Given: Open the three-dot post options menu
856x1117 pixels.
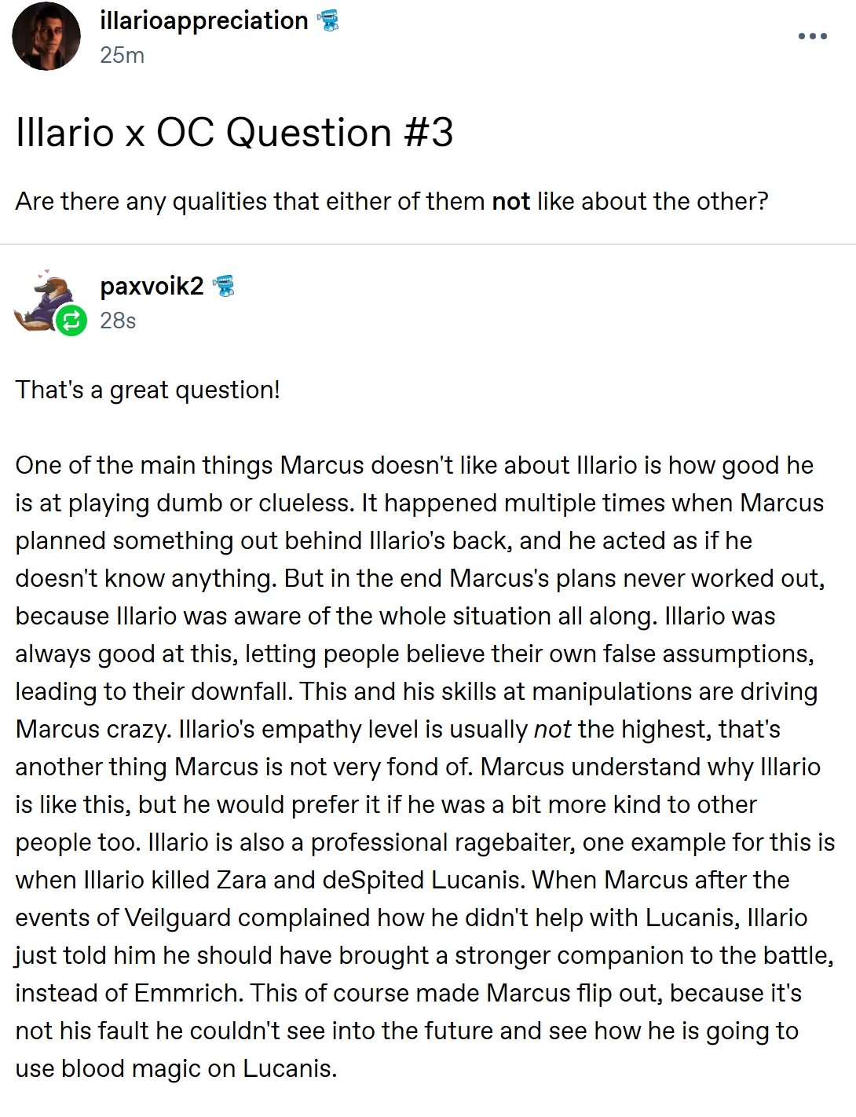Looking at the screenshot, I should [x=812, y=36].
